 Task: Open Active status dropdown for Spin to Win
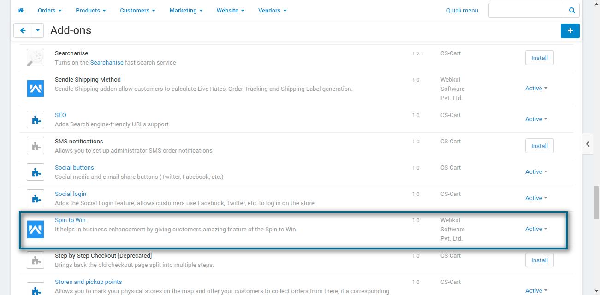point(536,229)
